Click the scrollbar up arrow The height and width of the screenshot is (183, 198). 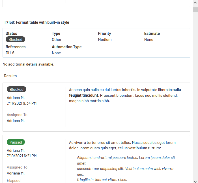pos(195,3)
